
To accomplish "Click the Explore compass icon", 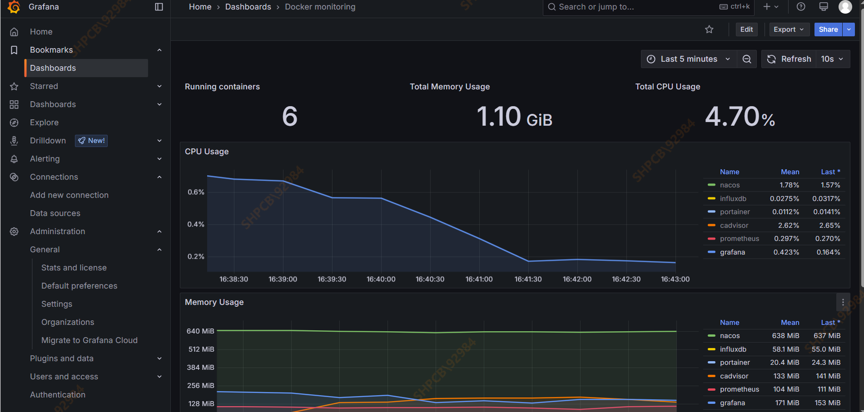I will pyautogui.click(x=14, y=123).
